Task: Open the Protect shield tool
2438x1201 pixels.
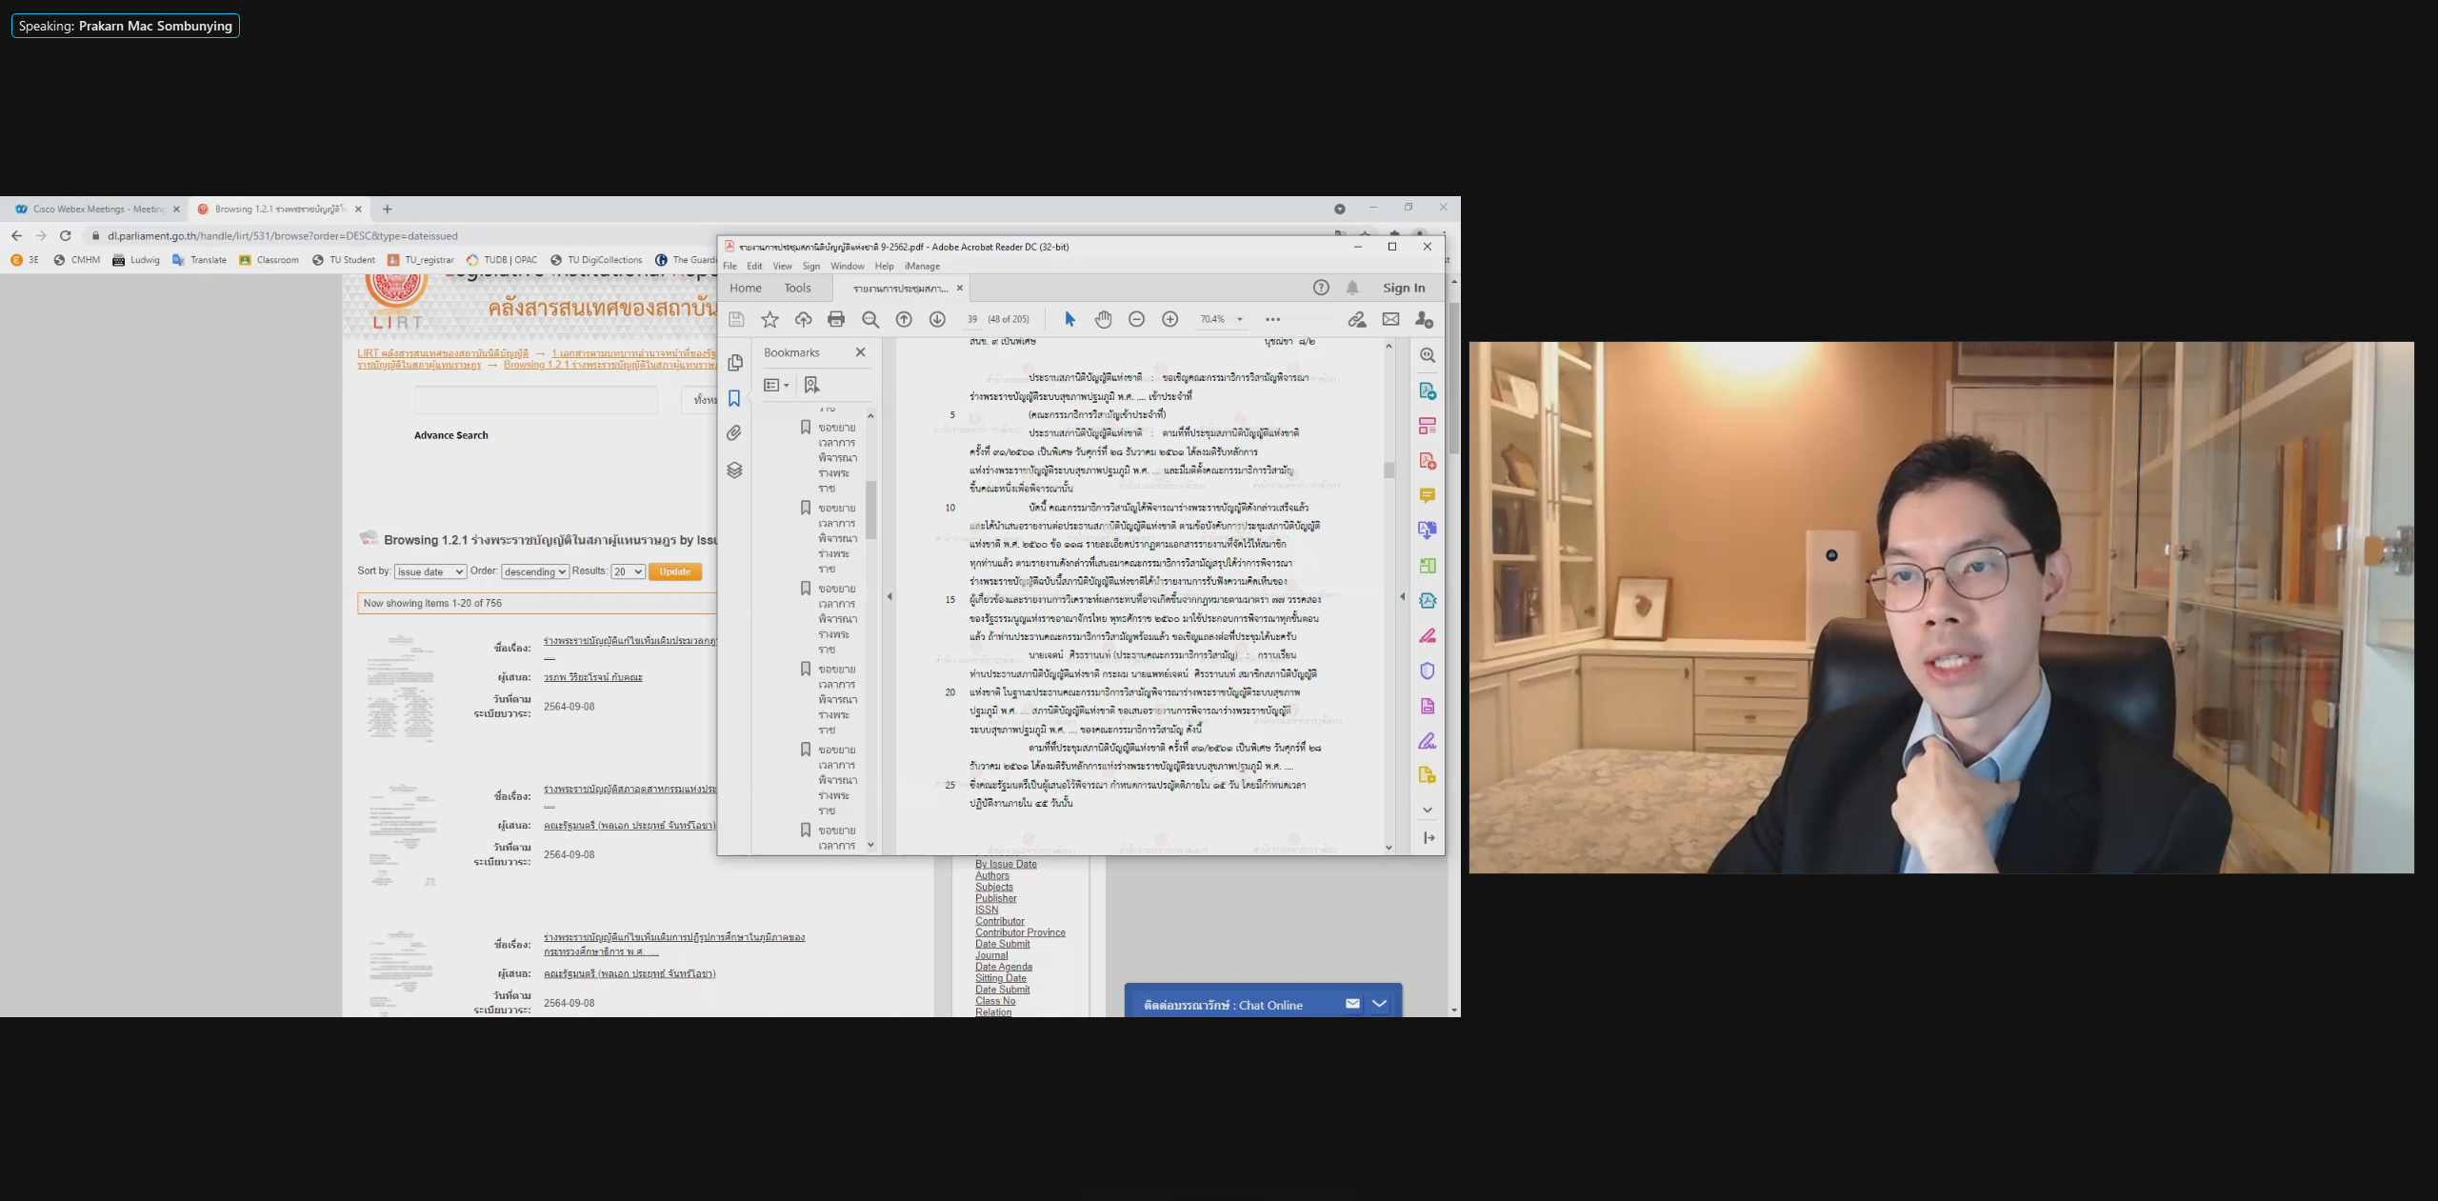Action: tap(1427, 671)
